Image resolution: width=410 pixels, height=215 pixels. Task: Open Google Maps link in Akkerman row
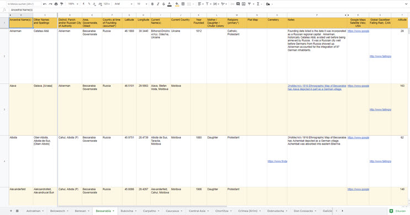(358, 31)
